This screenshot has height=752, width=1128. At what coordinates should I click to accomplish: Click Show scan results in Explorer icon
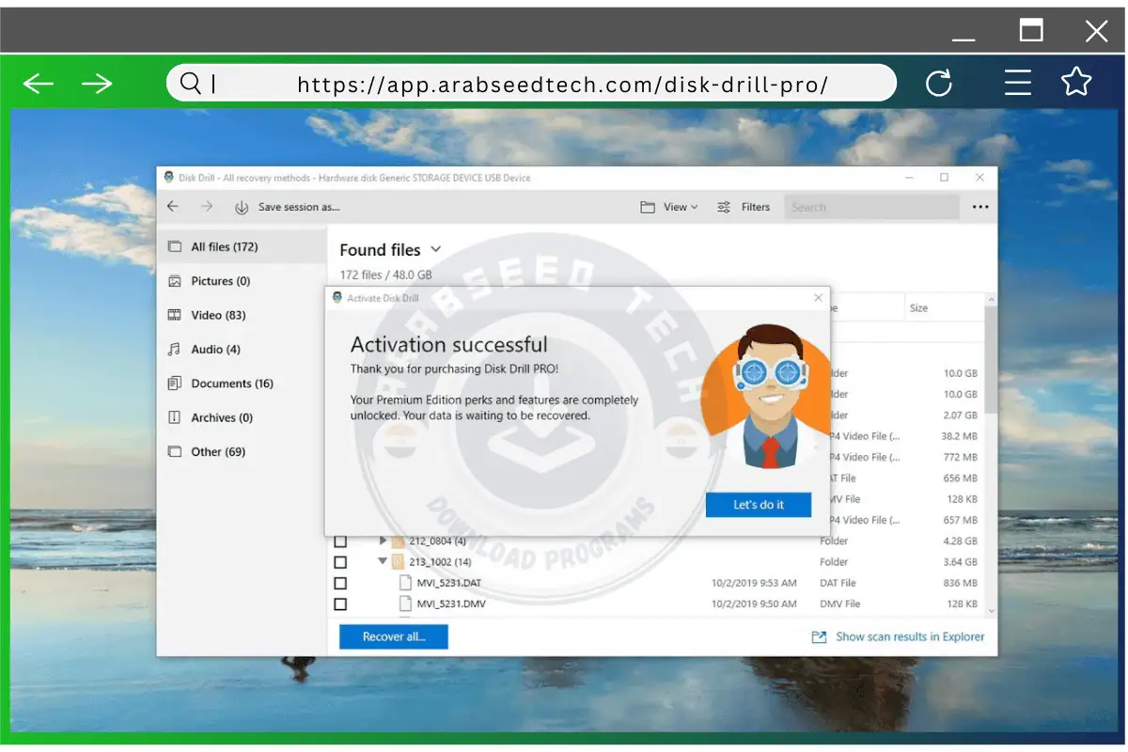817,636
